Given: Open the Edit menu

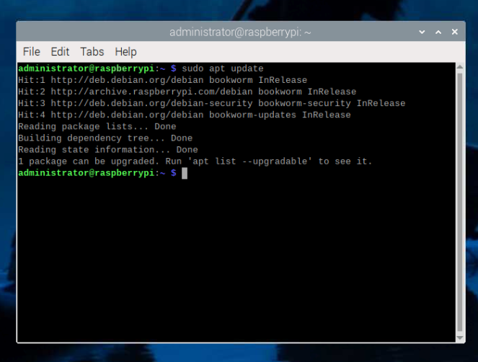Looking at the screenshot, I should click(60, 51).
